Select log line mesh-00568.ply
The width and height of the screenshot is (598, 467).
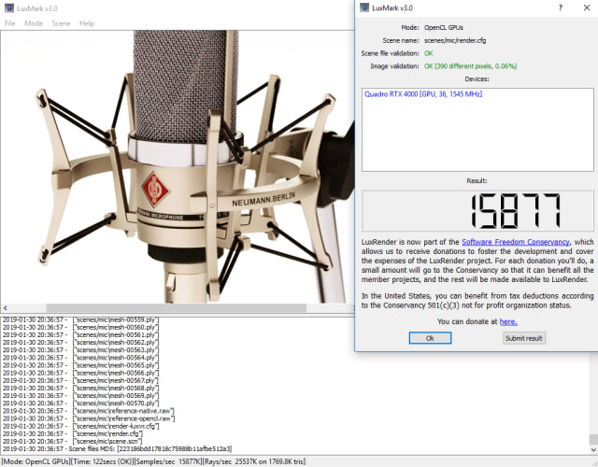[x=81, y=389]
